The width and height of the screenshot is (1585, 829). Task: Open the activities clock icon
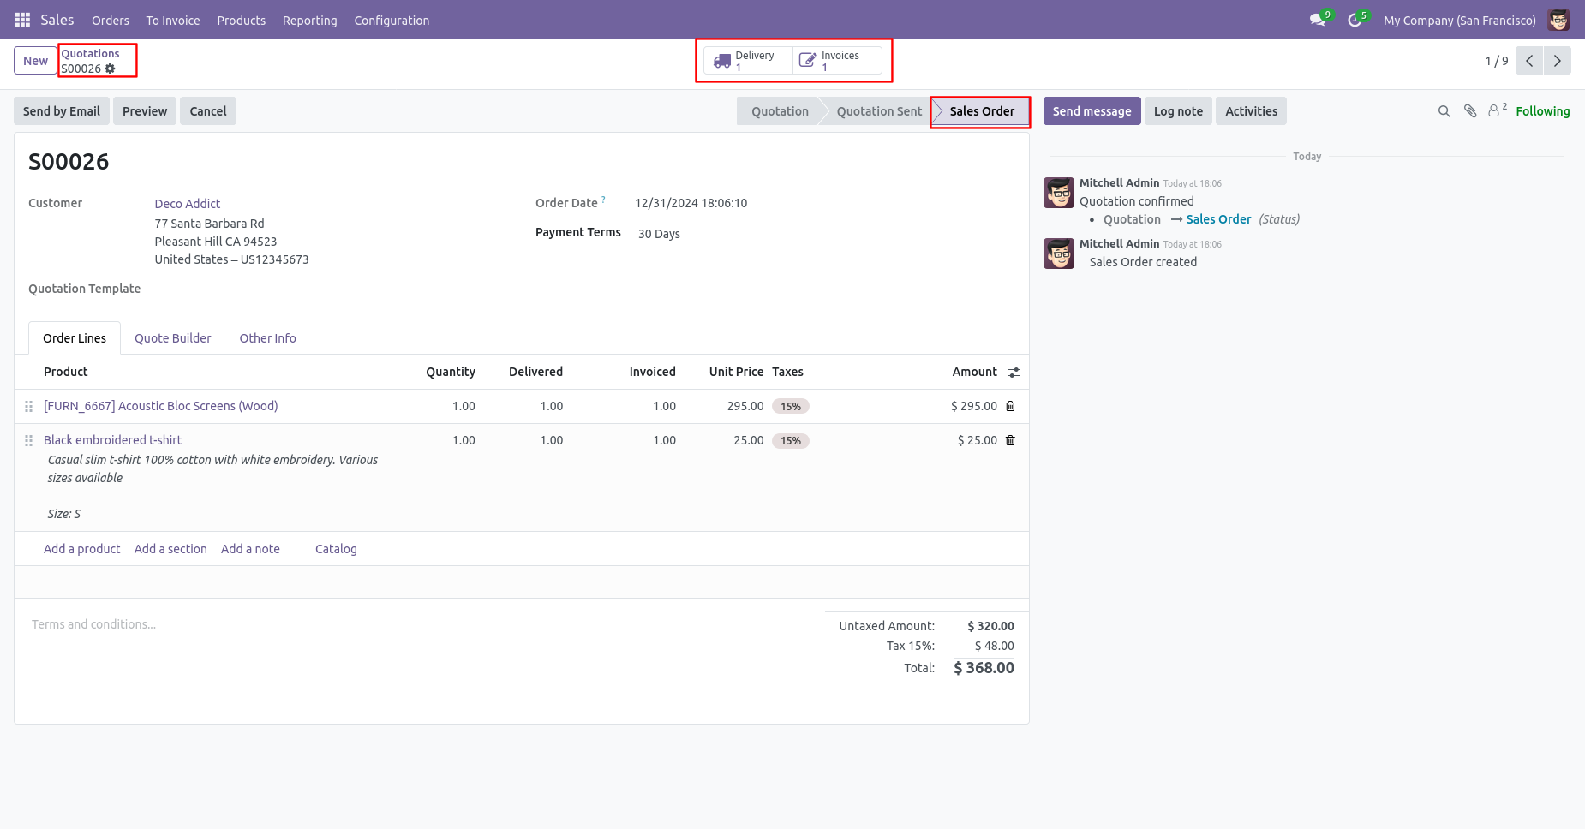pyautogui.click(x=1355, y=20)
